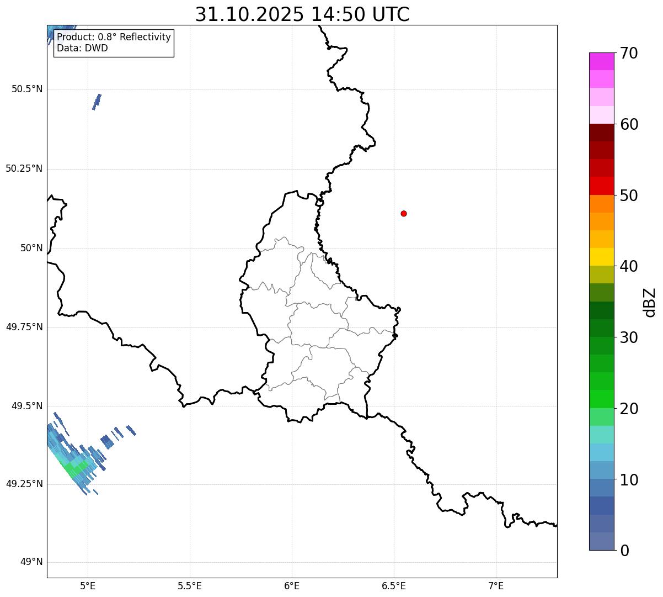Click the green radar echo core near 49.3°N
The height and width of the screenshot is (597, 663).
pos(76,469)
